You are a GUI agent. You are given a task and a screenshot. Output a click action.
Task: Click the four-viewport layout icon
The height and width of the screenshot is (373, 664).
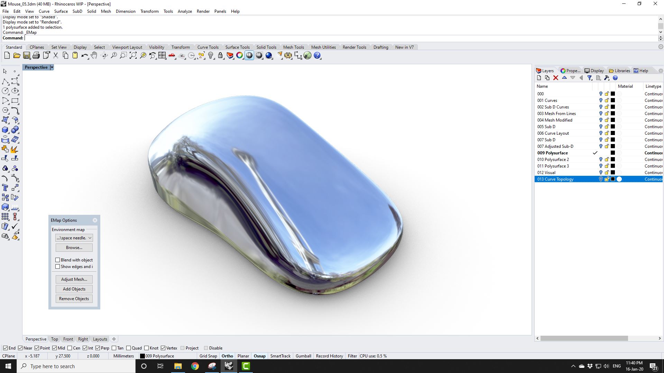(x=162, y=56)
